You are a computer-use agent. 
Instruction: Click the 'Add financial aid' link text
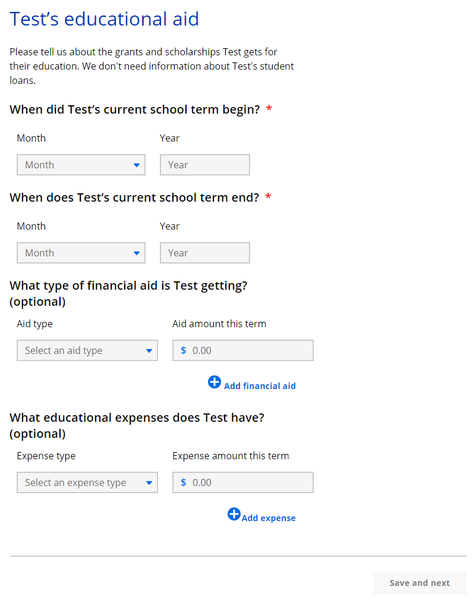260,386
